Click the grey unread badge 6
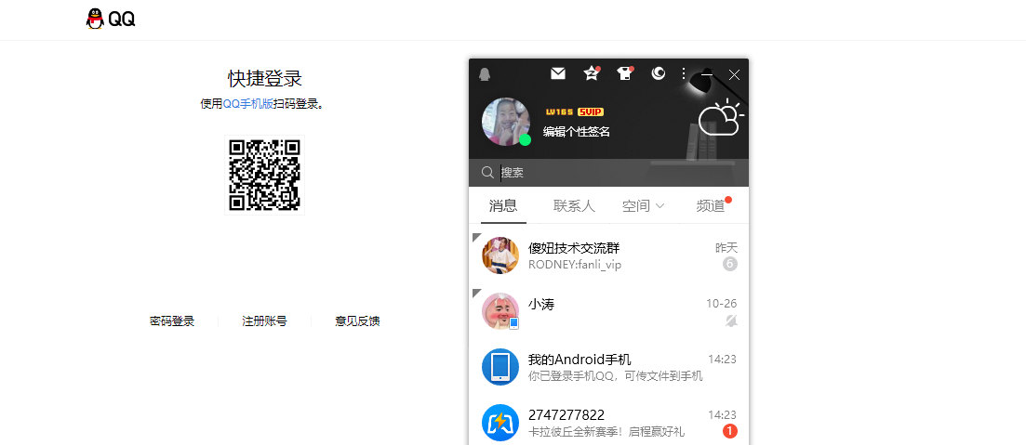1026x445 pixels. pyautogui.click(x=730, y=265)
